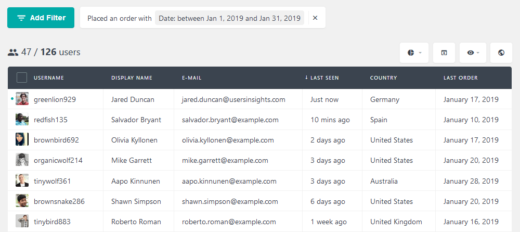Click the '10 mins ago' last seen cell
Screen dimensions: 520x232
[330, 120]
